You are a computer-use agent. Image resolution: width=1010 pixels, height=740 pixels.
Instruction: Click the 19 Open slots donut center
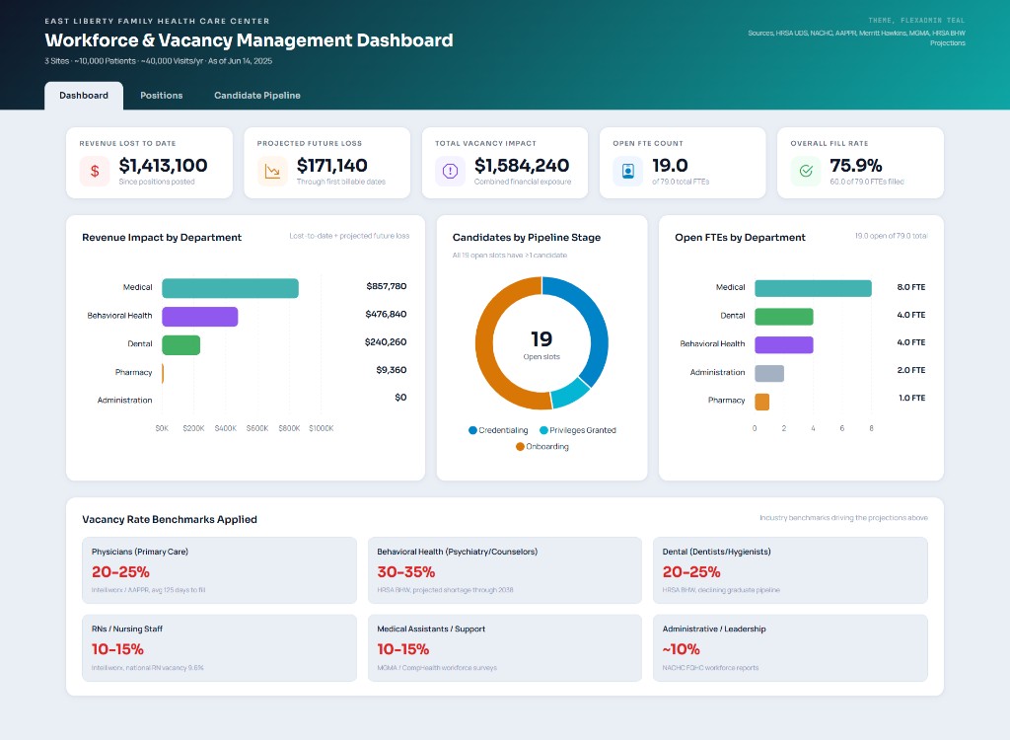coord(541,345)
